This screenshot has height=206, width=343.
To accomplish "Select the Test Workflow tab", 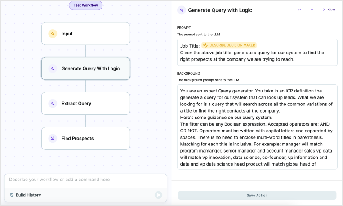I will (86, 5).
